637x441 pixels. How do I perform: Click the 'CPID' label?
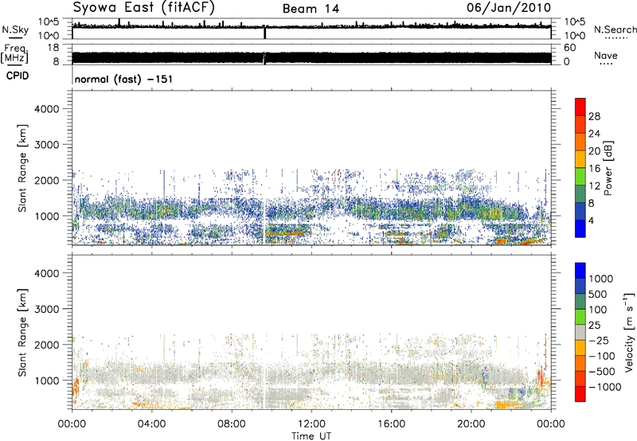[18, 76]
